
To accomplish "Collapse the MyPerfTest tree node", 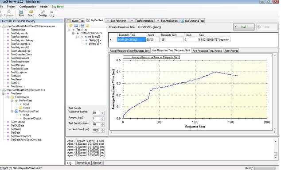I will (x=12, y=101).
